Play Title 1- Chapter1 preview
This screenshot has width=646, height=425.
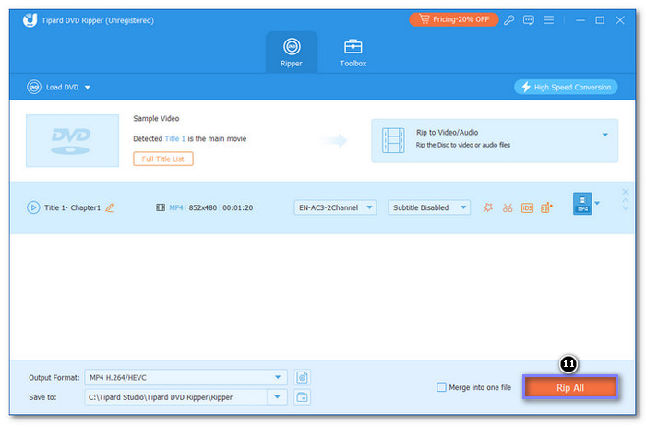[x=33, y=207]
